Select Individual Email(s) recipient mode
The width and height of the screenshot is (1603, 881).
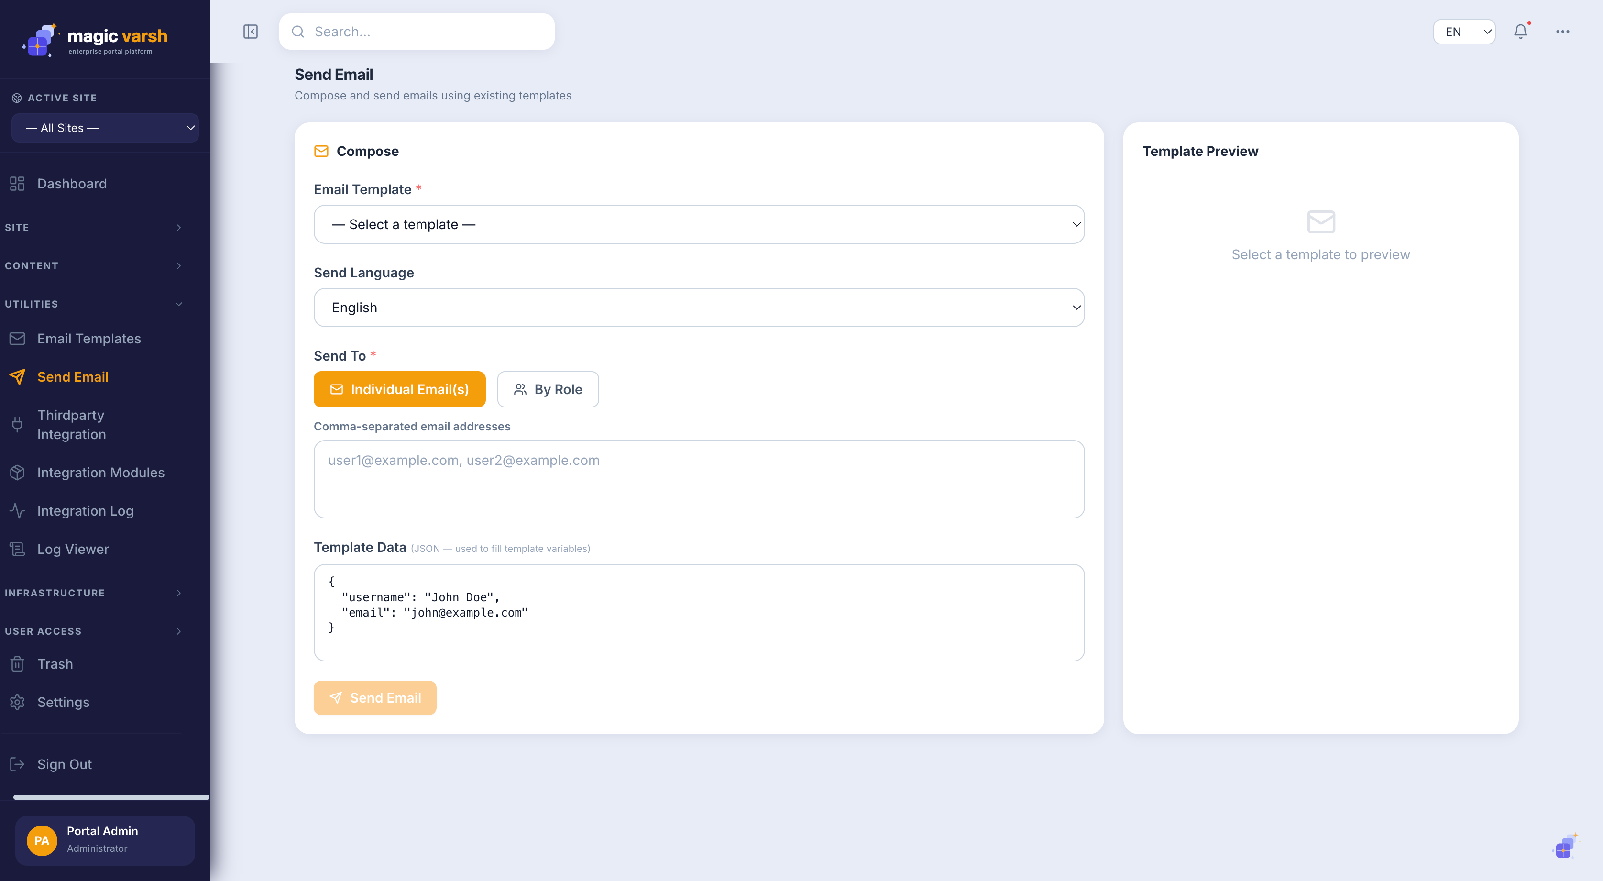pos(399,389)
